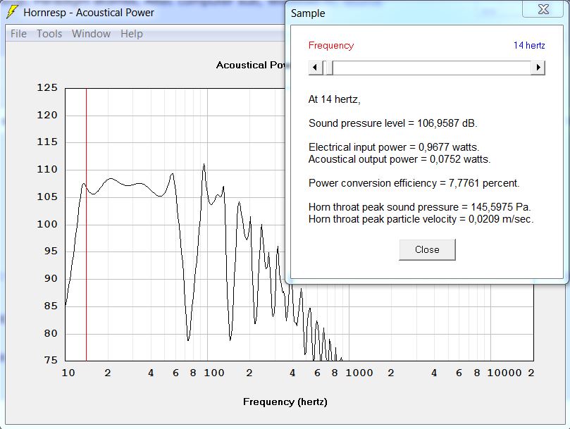
Task: Click the frequency slider right arrow
Action: pos(538,68)
